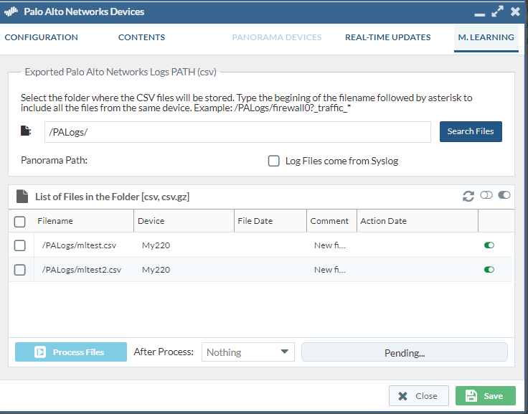This screenshot has height=414, width=528.
Task: Switch to the Configuration tab
Action: [42, 37]
